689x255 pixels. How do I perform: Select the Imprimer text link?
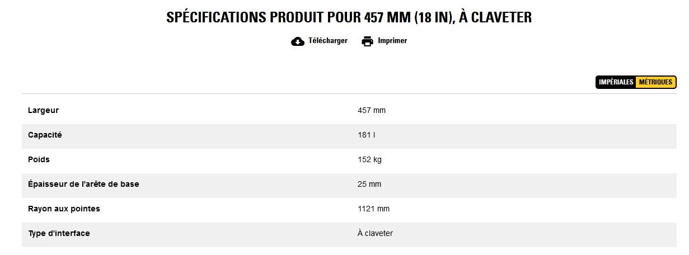click(x=392, y=41)
